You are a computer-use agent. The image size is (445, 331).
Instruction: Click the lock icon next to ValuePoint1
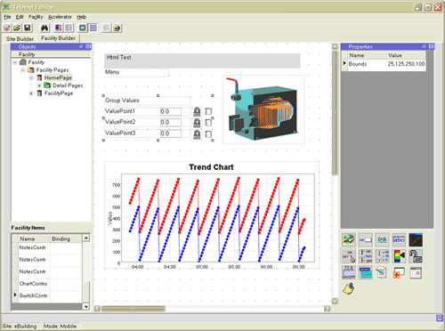point(197,111)
